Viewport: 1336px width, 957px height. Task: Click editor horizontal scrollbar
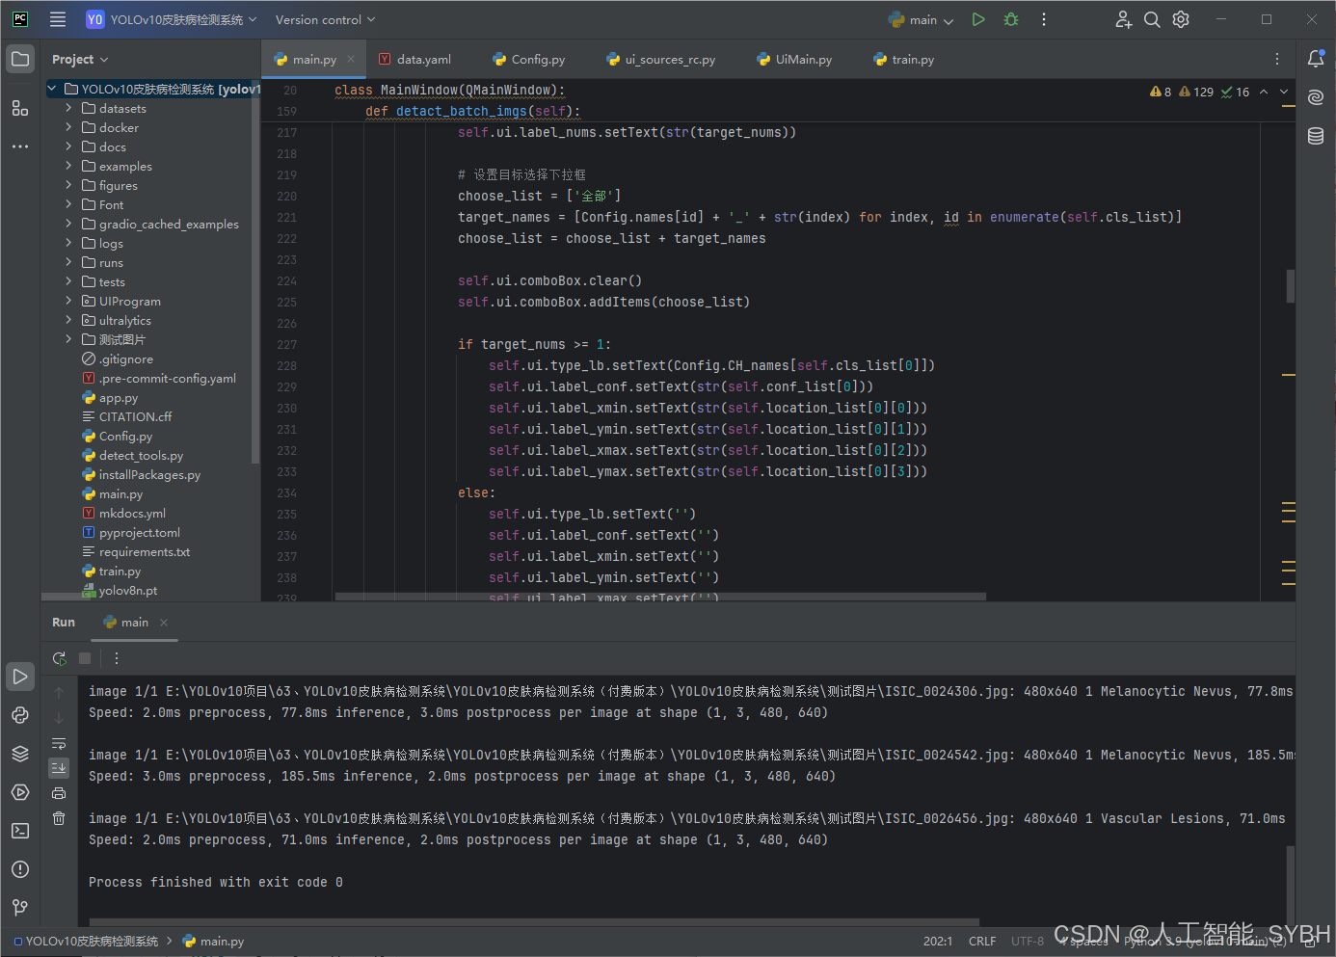[660, 597]
